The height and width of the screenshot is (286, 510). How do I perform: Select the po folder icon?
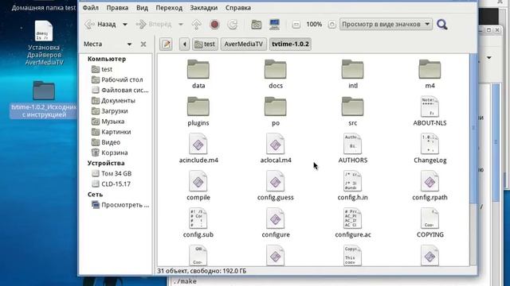276,106
